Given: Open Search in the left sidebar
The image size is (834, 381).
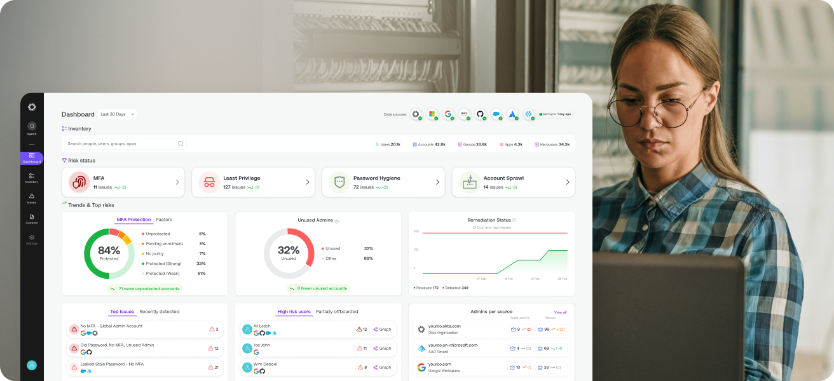Looking at the screenshot, I should click(x=32, y=126).
